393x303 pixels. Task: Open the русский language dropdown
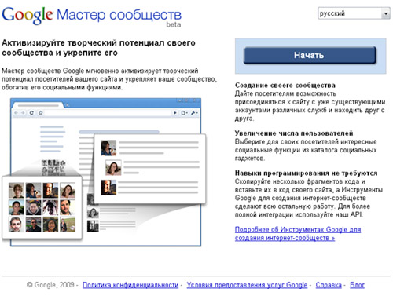pos(354,13)
